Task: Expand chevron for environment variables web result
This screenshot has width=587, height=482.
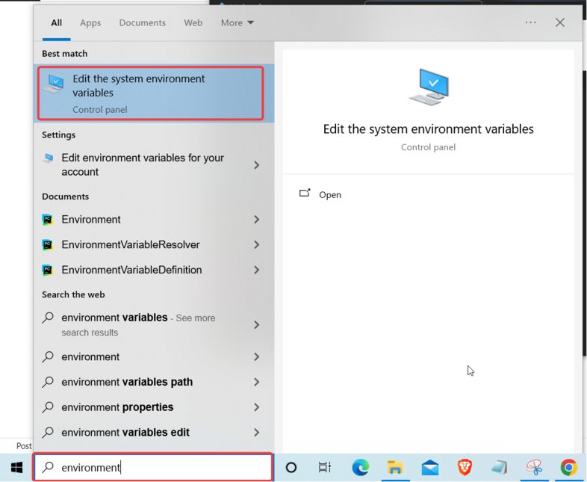Action: click(256, 325)
